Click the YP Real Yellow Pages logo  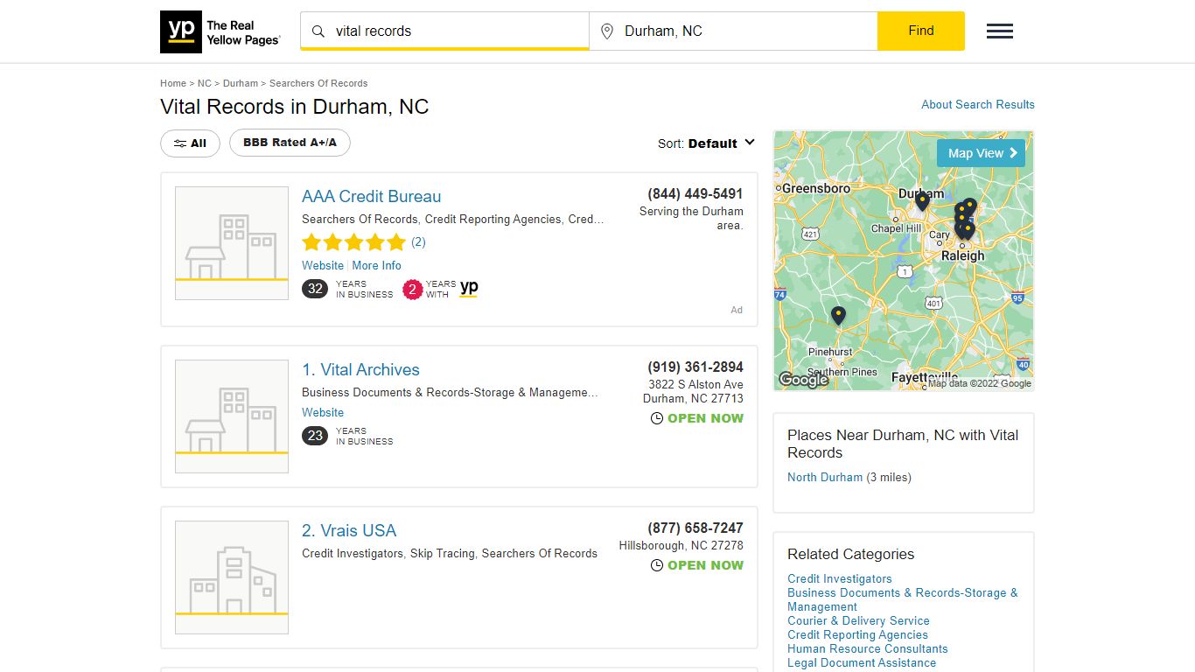tap(220, 31)
